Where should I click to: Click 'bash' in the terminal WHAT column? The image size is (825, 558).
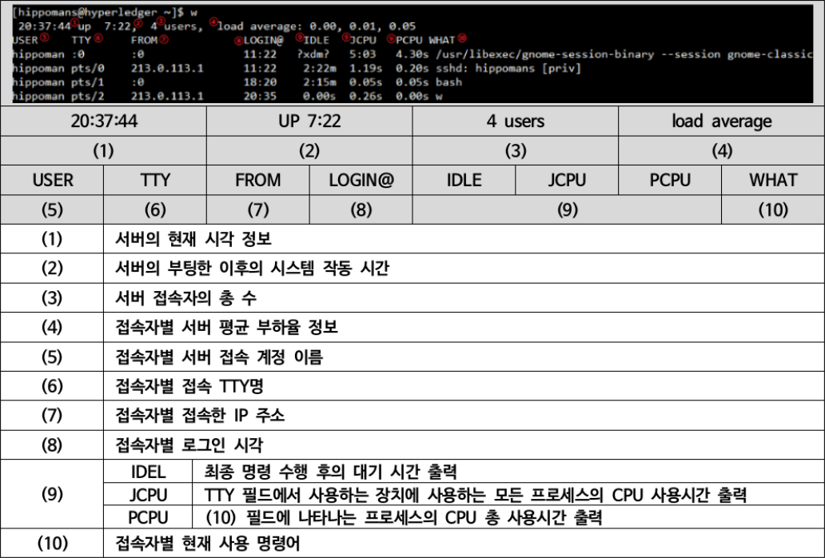448,82
